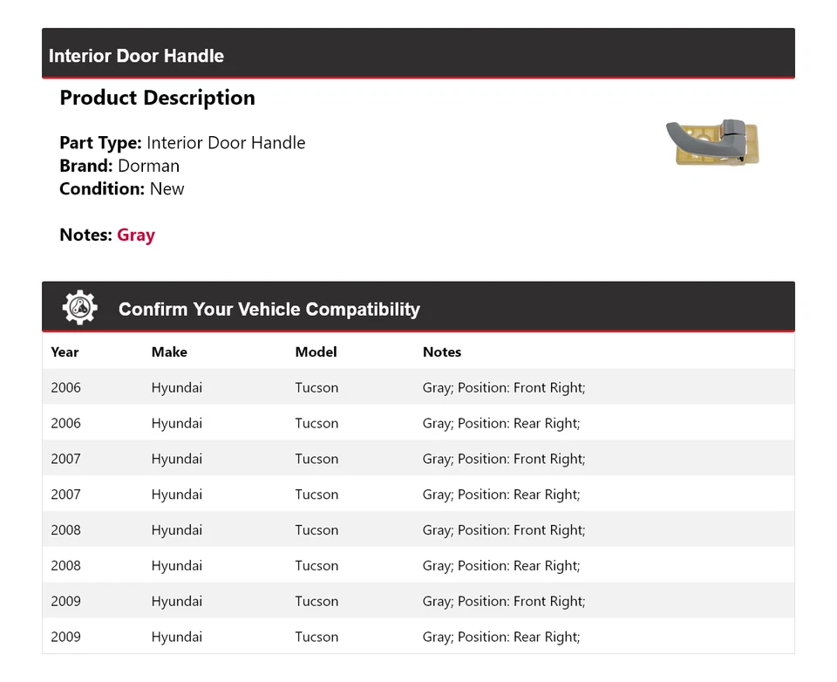Click the red Gray note text
The height and width of the screenshot is (682, 837).
(136, 235)
